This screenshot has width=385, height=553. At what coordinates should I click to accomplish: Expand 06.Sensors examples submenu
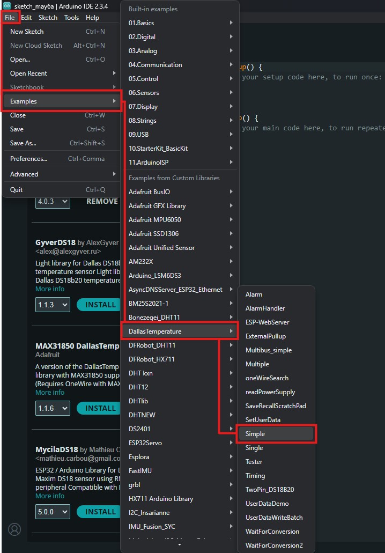[180, 93]
